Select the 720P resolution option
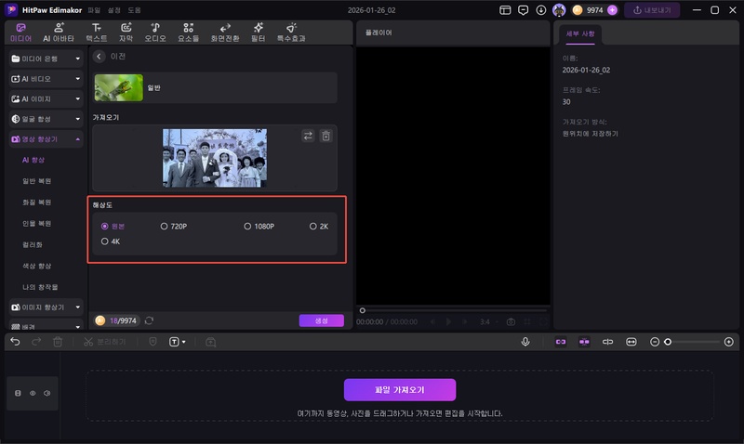Viewport: 744px width, 444px height. point(174,227)
